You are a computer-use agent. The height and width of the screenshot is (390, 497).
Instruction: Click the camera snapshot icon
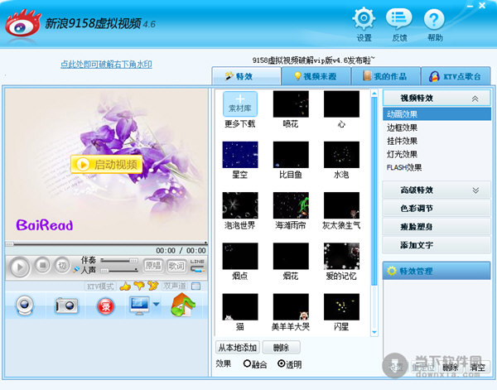coord(66,306)
